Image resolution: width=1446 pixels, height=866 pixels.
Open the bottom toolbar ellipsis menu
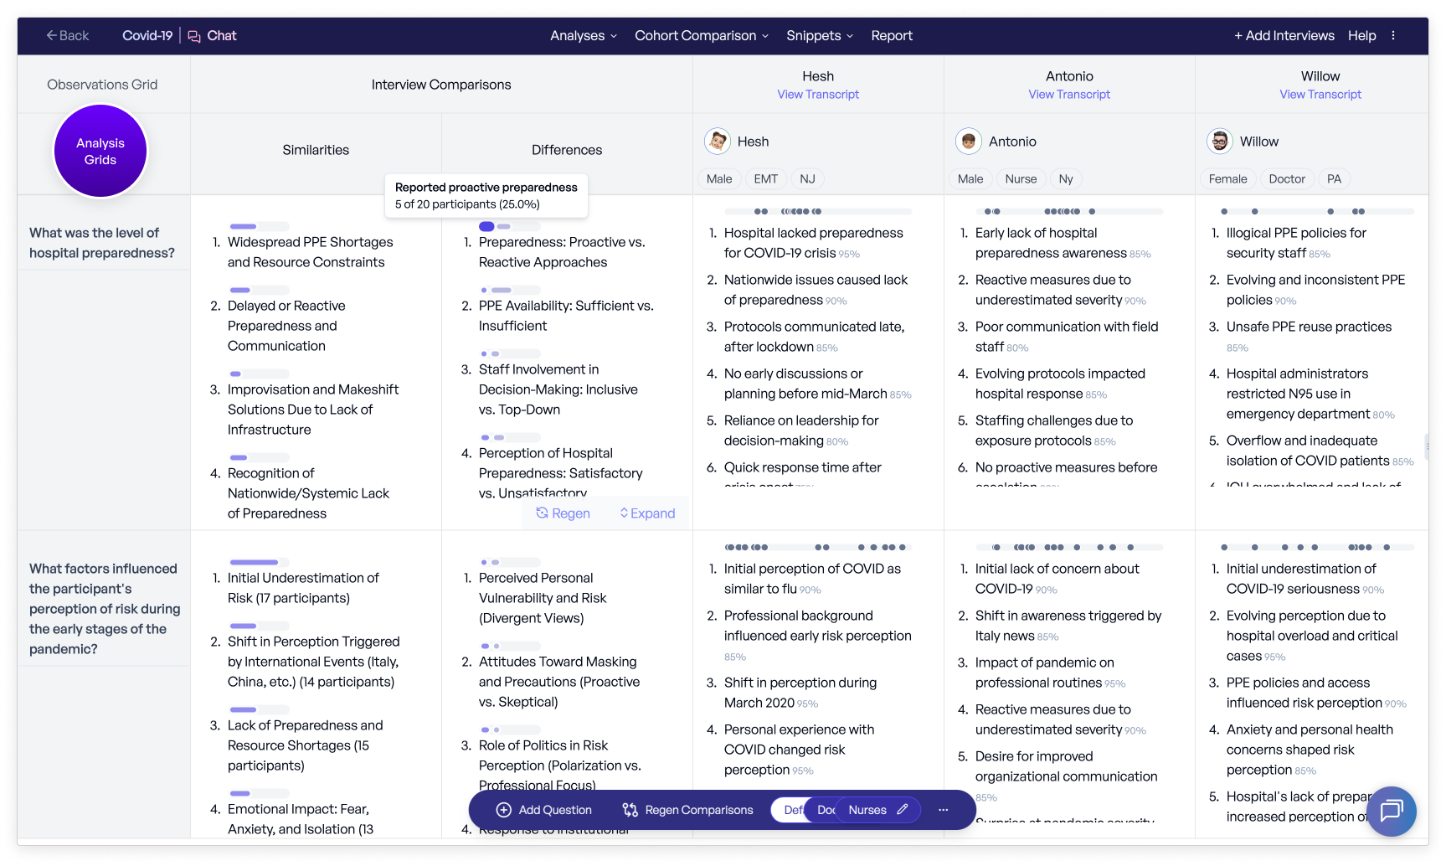coord(944,810)
